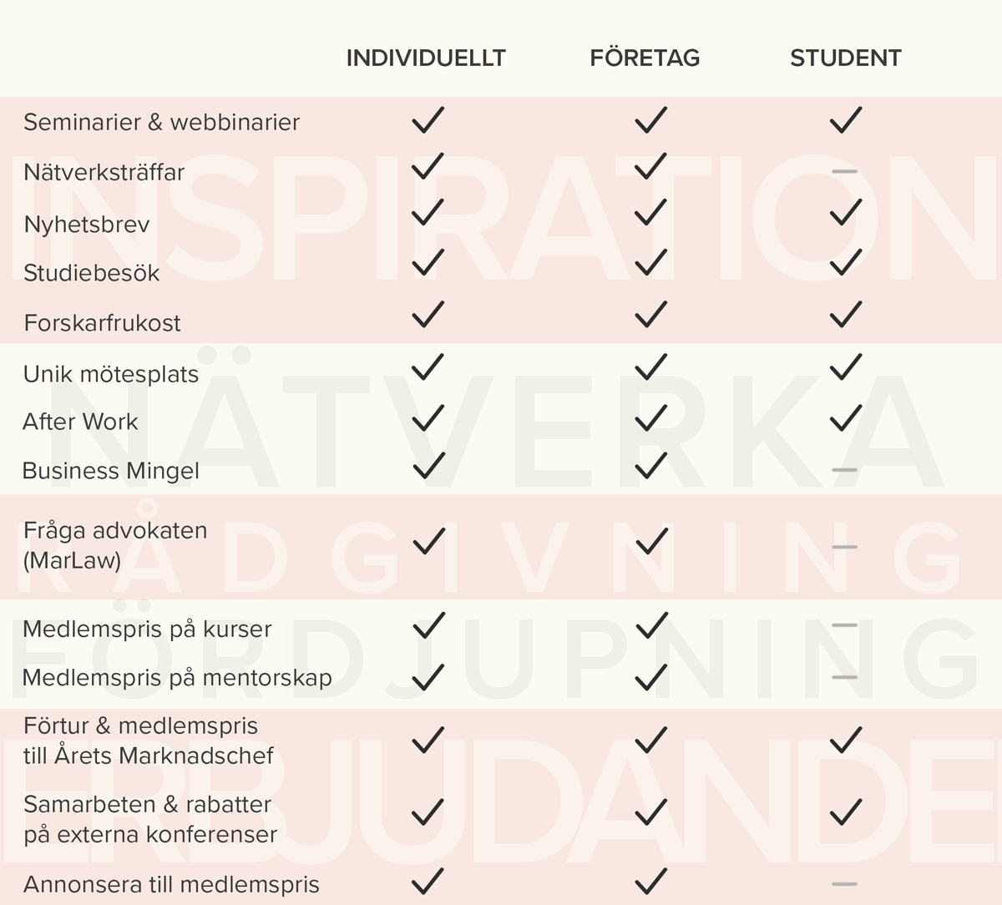
Task: Click Medlemspris på kurser dash under Student
Action: click(x=845, y=625)
